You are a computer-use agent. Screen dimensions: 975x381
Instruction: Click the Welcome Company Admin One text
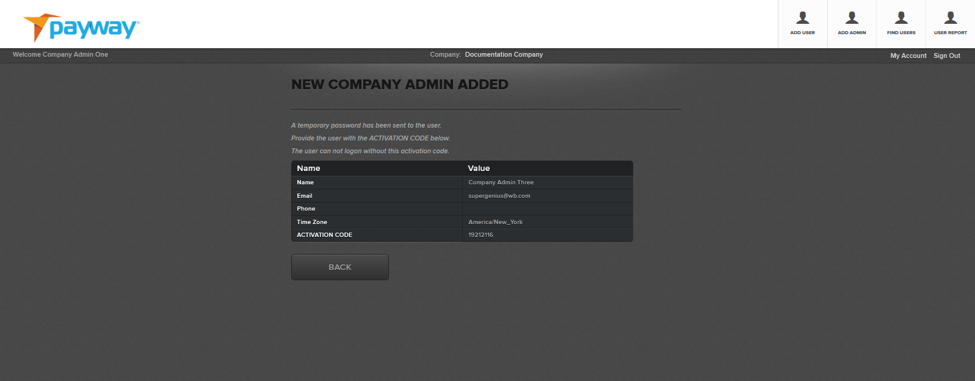click(60, 55)
